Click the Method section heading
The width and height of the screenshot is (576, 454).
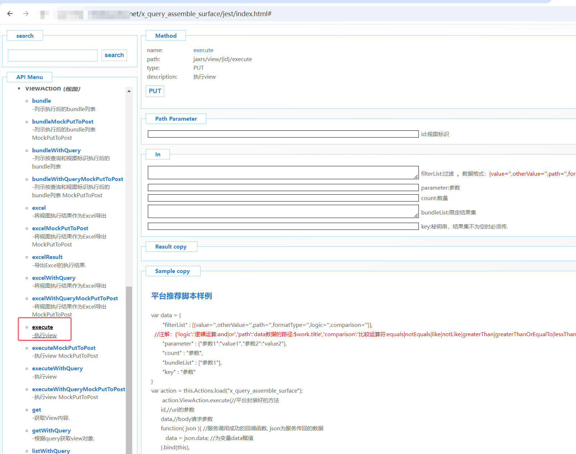click(166, 36)
